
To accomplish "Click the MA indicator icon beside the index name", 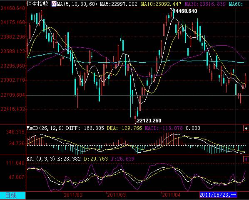I will coord(54,4).
